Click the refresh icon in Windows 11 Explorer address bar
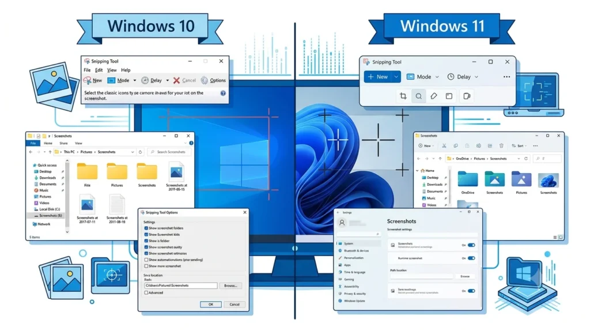This screenshot has height=330, width=590. (x=525, y=159)
